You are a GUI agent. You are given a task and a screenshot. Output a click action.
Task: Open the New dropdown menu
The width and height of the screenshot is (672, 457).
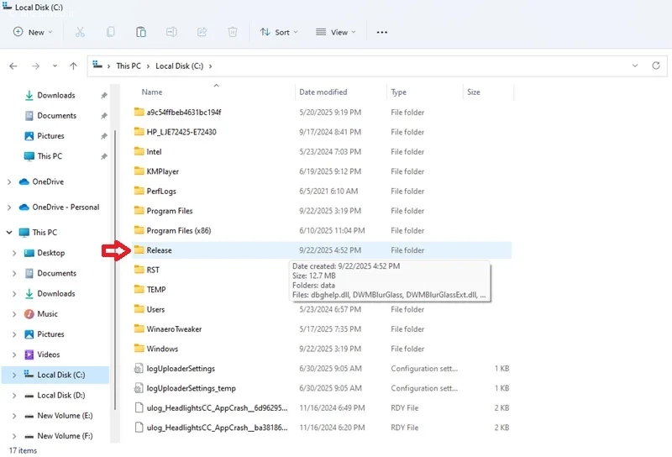34,32
